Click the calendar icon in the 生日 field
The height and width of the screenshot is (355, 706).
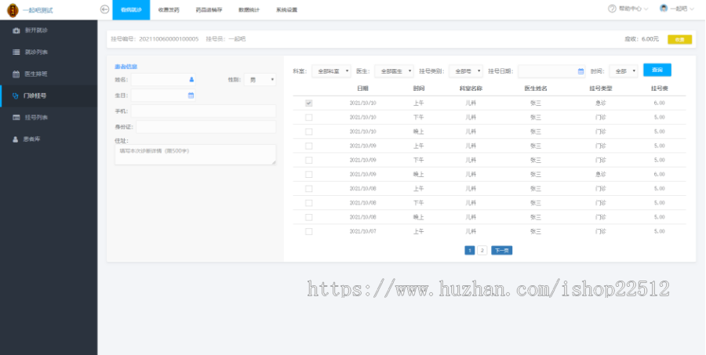point(191,96)
